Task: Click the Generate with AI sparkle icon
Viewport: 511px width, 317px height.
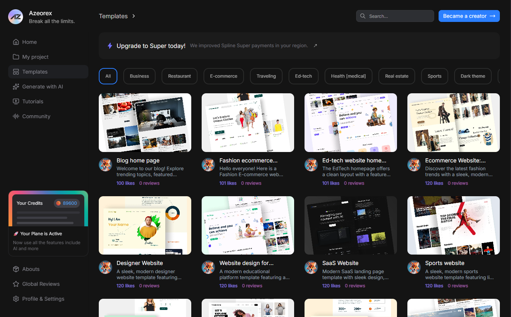Action: click(x=16, y=87)
